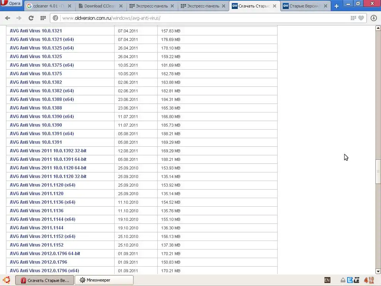Select date 12.08.2011 cell
381x286 pixels.
(128, 151)
